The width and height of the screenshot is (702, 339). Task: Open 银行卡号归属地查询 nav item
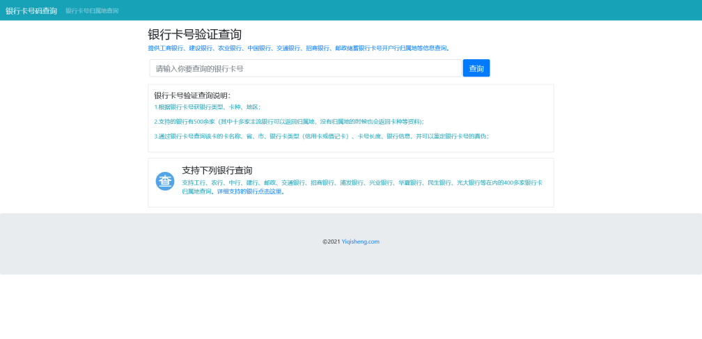tap(92, 10)
